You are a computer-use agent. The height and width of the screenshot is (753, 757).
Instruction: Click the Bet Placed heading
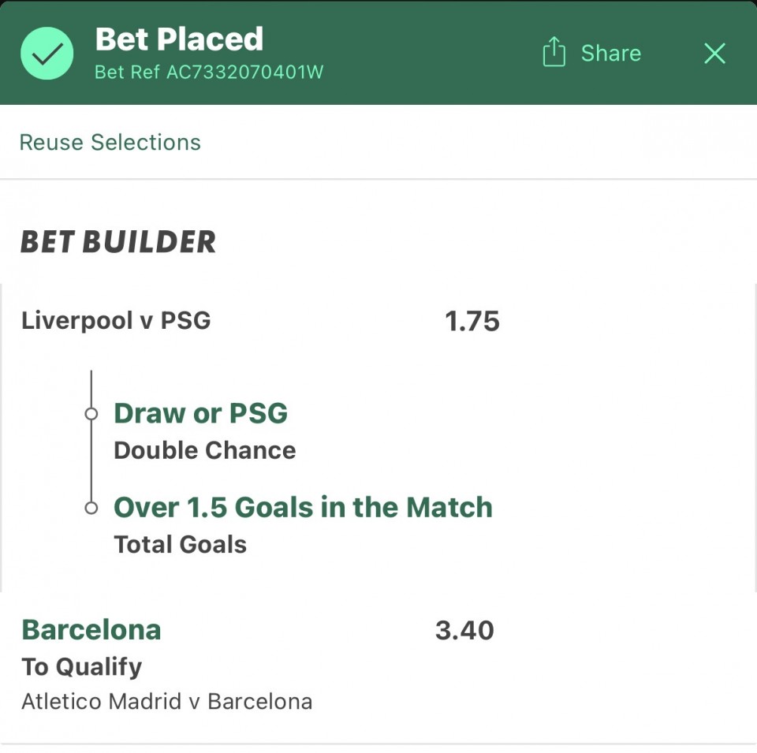pyautogui.click(x=179, y=39)
